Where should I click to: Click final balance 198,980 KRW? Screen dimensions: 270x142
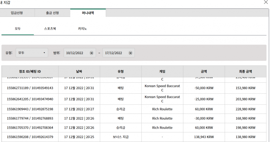point(245,128)
